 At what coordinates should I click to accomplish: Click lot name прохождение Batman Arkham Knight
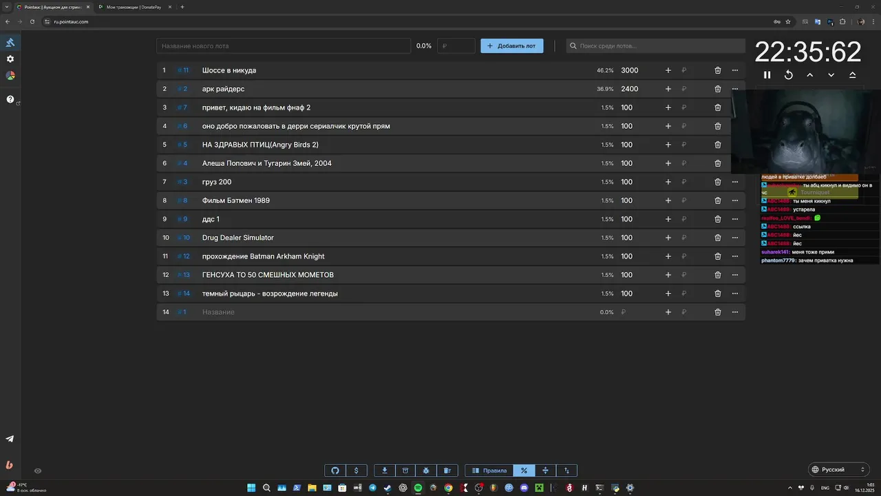264,256
